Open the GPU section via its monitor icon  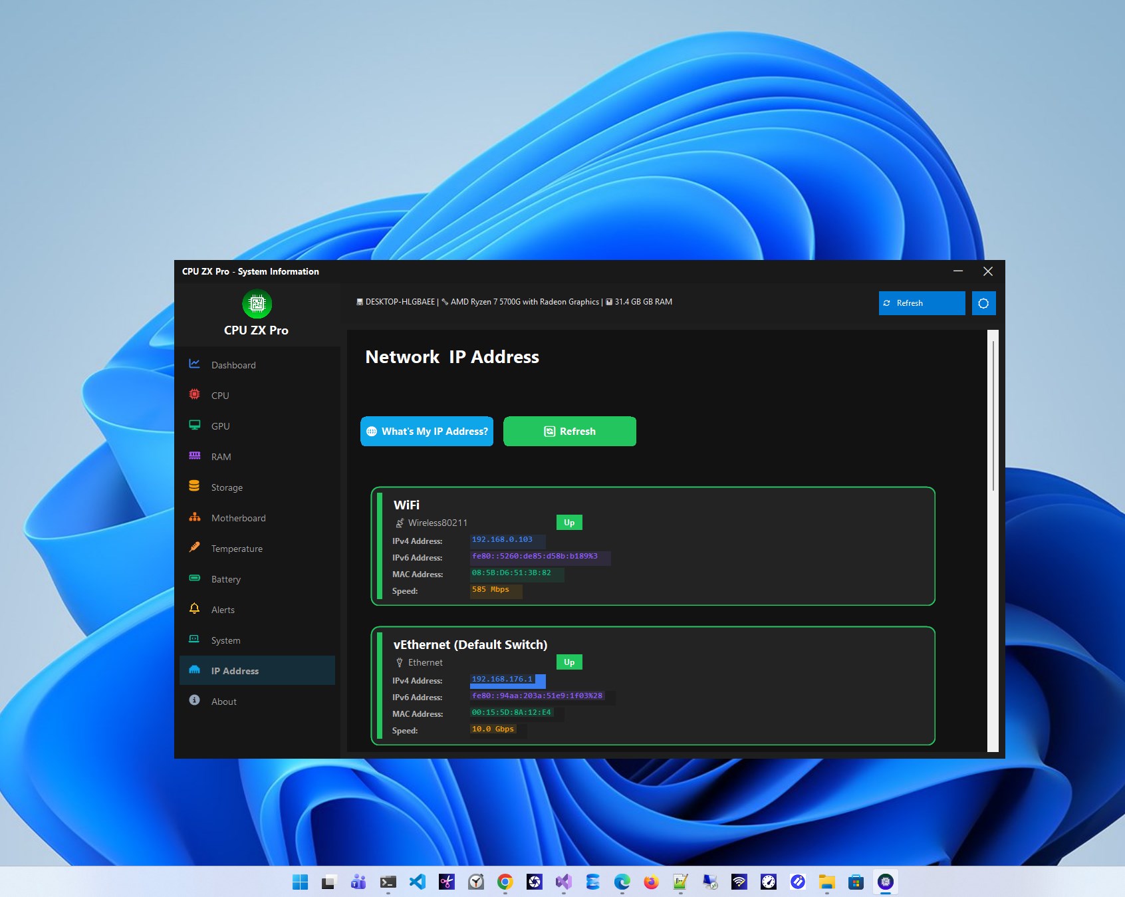(x=194, y=426)
